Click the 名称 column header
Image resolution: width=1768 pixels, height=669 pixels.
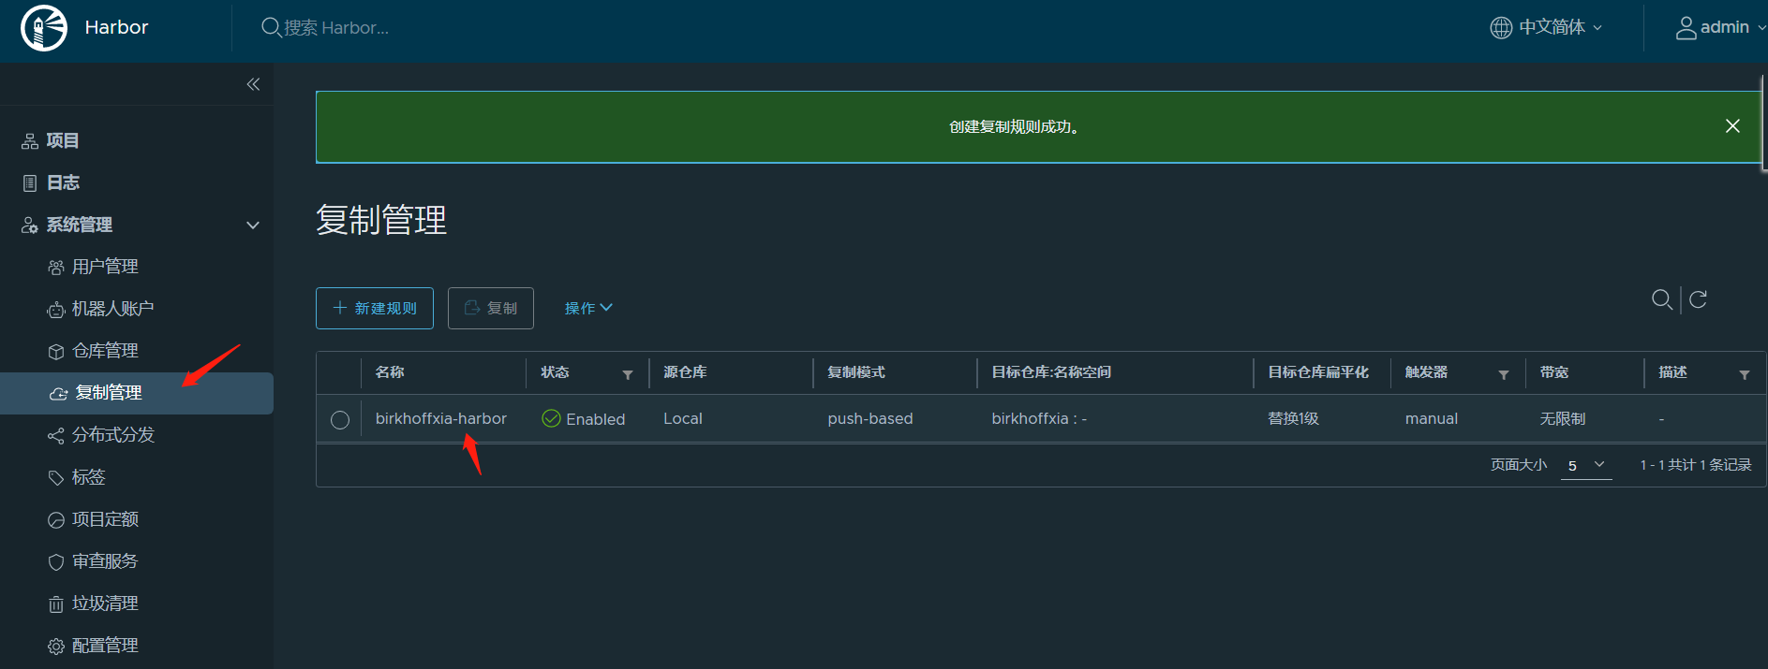point(390,372)
